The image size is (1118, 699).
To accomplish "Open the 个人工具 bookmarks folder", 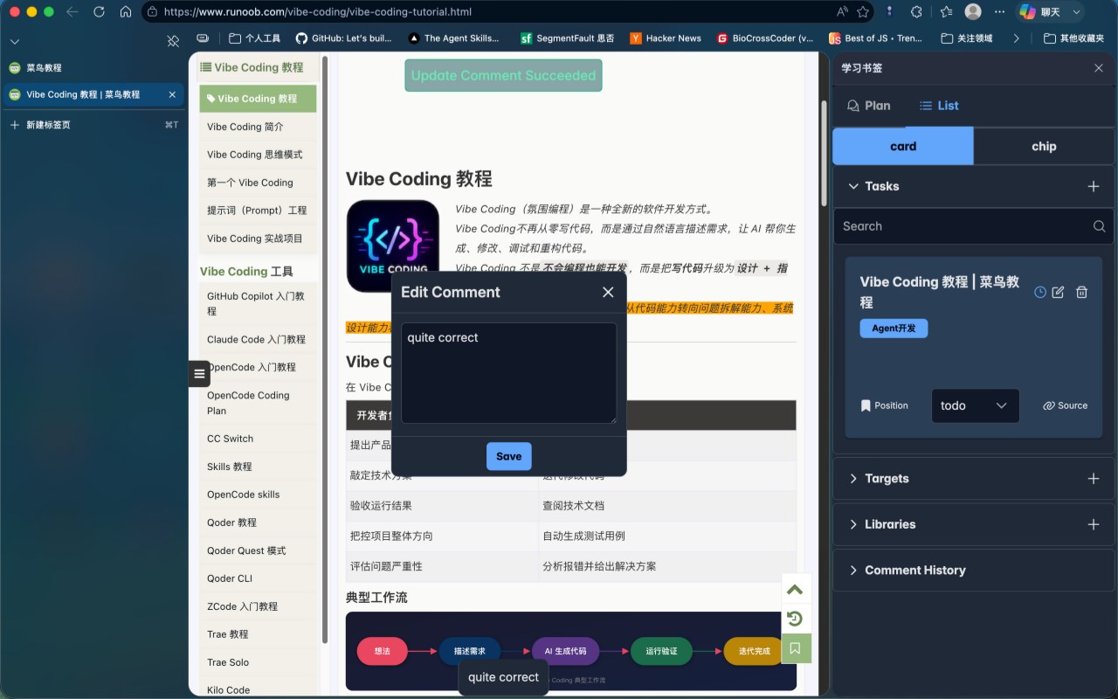I will [255, 38].
